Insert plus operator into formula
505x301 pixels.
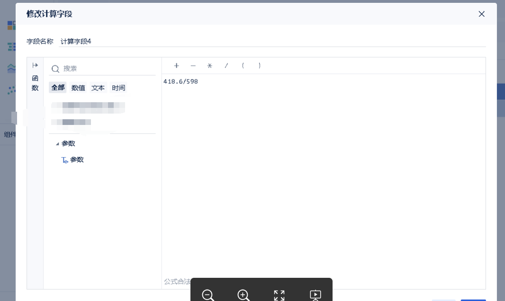coord(177,66)
